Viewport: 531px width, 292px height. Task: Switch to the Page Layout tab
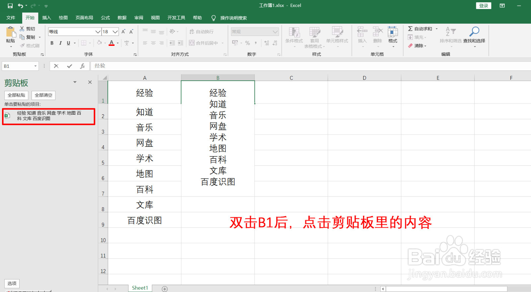pos(84,18)
